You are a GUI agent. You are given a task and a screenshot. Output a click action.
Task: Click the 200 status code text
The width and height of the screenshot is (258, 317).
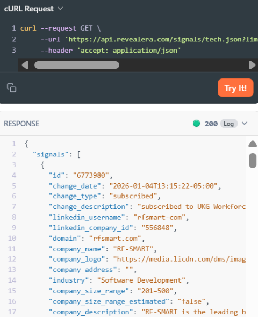tap(211, 124)
